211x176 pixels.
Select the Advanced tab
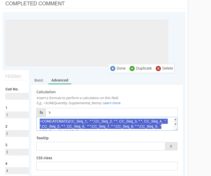60,80
